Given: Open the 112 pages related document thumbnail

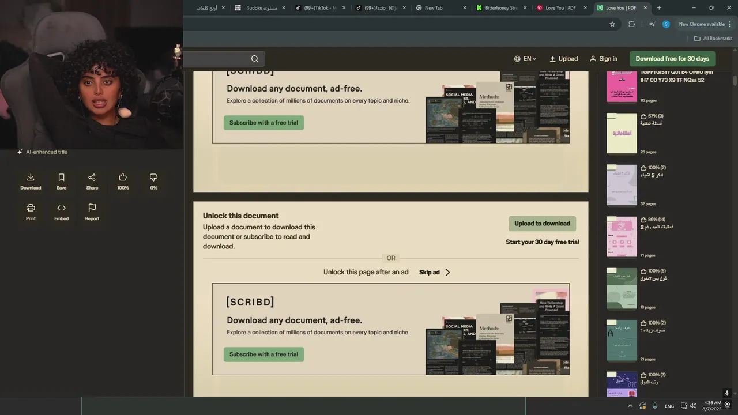Looking at the screenshot, I should (622, 86).
